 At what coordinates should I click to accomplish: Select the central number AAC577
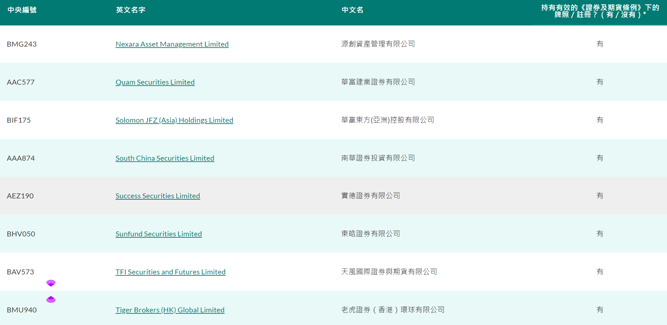pos(21,82)
